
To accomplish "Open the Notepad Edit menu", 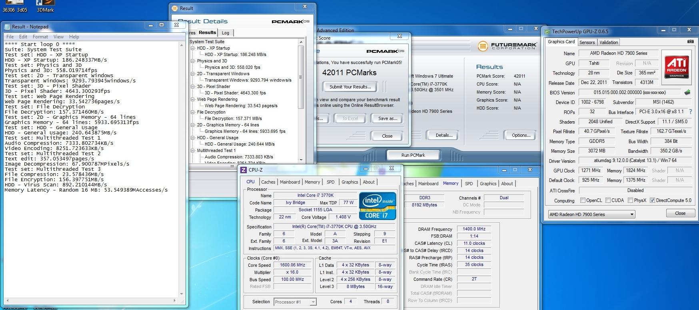I will [x=23, y=37].
